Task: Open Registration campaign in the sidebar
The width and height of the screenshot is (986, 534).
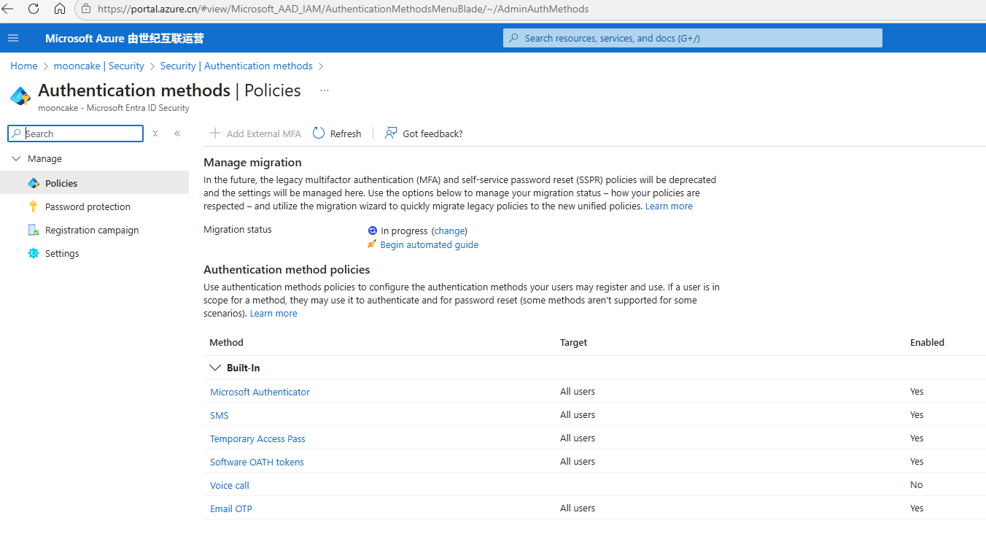Action: pyautogui.click(x=92, y=230)
